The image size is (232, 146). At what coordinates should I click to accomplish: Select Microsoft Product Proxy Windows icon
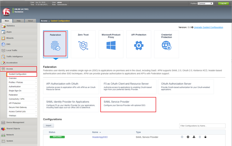pyautogui.click(x=111, y=45)
